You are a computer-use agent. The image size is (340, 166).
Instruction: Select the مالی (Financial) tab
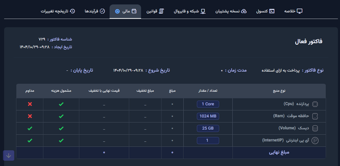pos(125,11)
